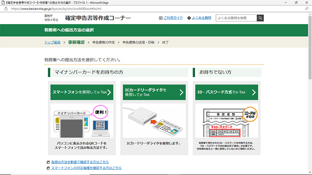The height and width of the screenshot is (175, 312).
Task: Click the read aloud icon in the address bar
Action: [x=307, y=8]
